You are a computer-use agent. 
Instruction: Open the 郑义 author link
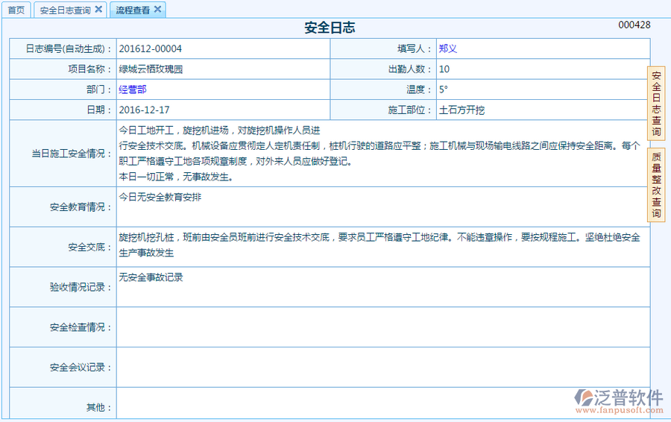[447, 48]
